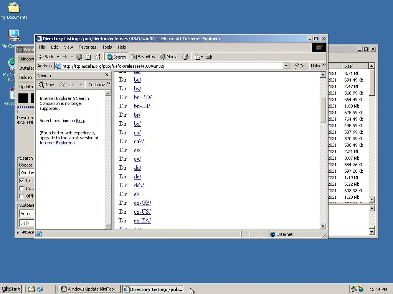Viewport: 393px width, 294px height.
Task: Click the Back arrow in IE toolbar
Action: (46, 57)
